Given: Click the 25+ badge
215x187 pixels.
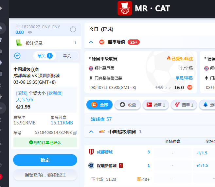Looking at the screenshot, I should (x=134, y=42).
